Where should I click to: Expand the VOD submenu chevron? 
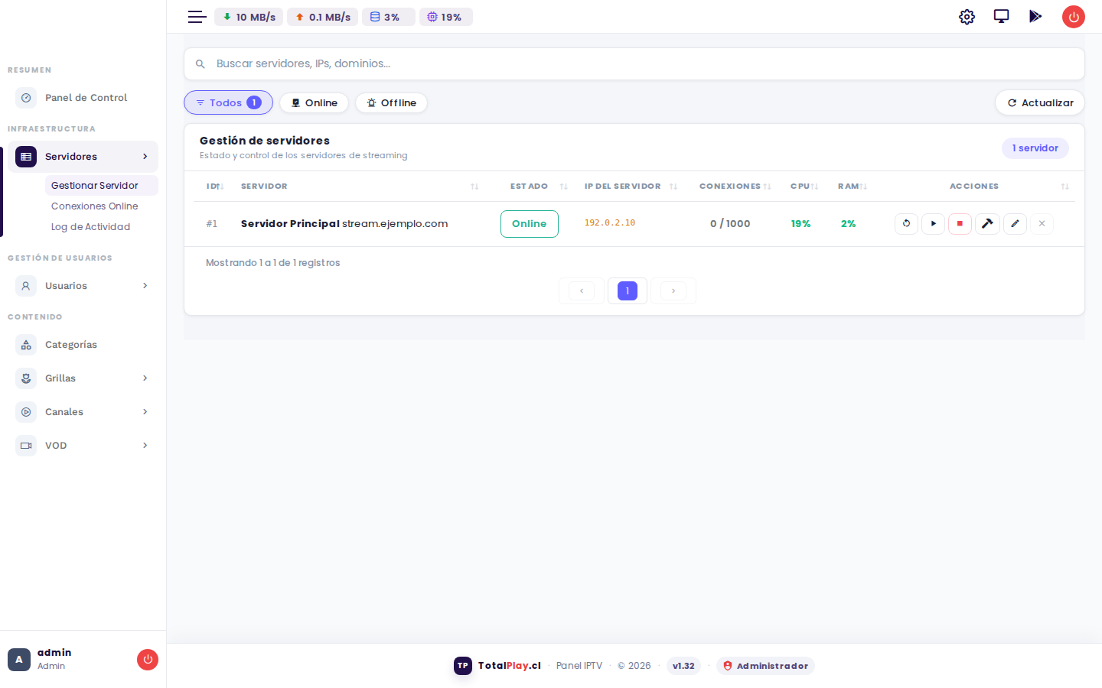coord(145,446)
